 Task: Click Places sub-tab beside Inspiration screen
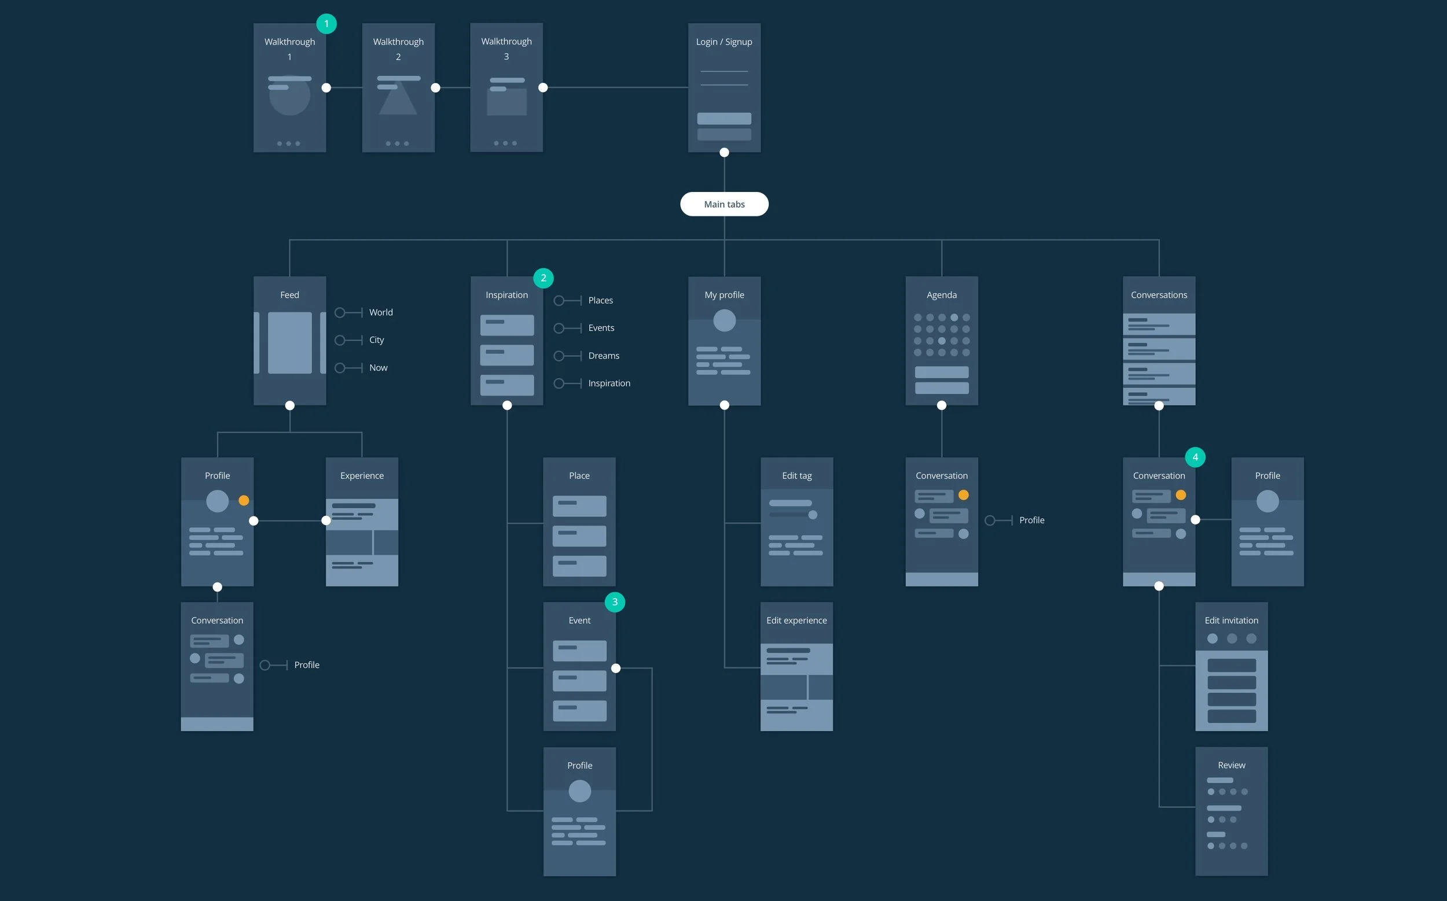(x=600, y=300)
